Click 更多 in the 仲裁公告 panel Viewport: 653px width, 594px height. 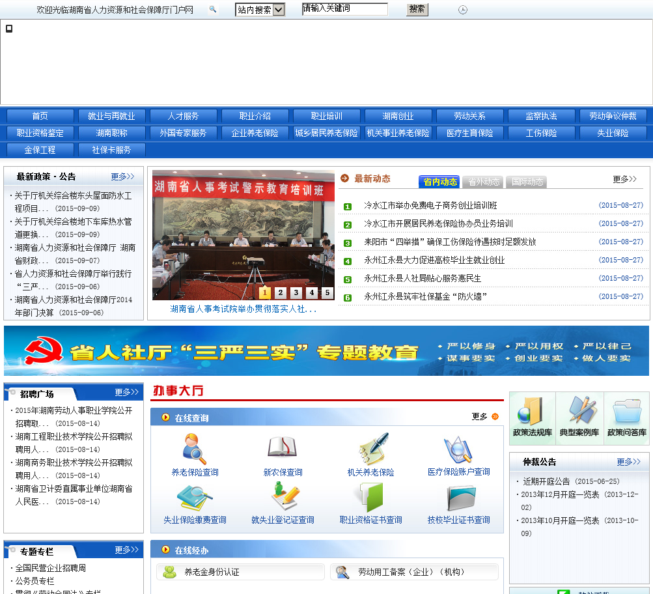point(628,462)
